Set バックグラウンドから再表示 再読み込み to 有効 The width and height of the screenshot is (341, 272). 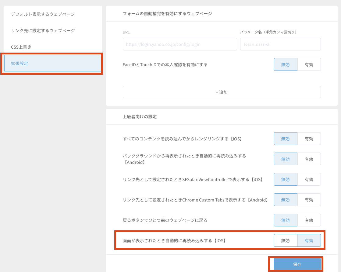[309, 159]
